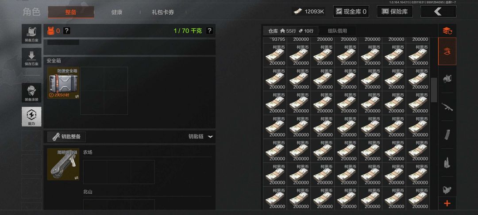Open the 装备涂装 equipment skin icon

[31, 92]
